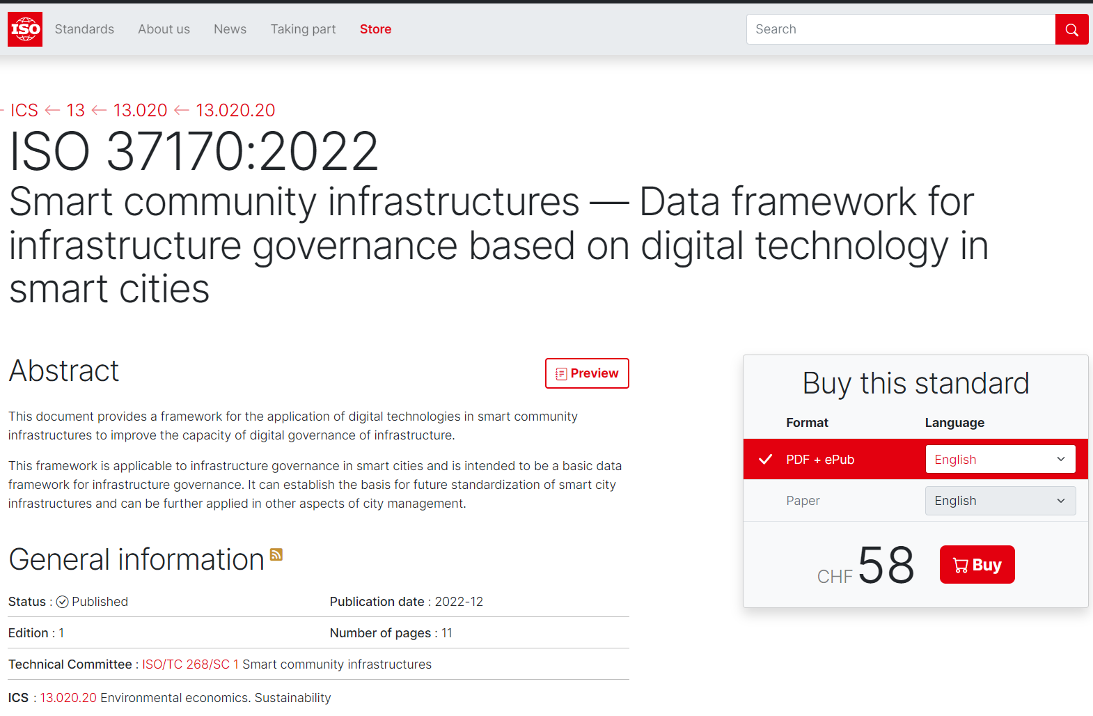Click the checkmark next to PDF + ePub
Screen dimensions: 1093x716
tap(765, 460)
